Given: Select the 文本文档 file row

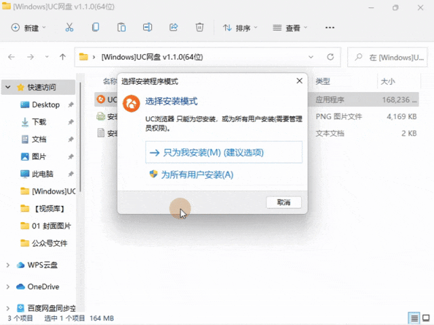Looking at the screenshot, I should click(256, 133).
